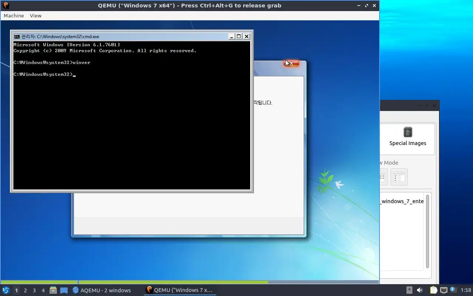473x296 pixels.
Task: Click the QEMU flame icon in title bar
Action: click(6, 5)
